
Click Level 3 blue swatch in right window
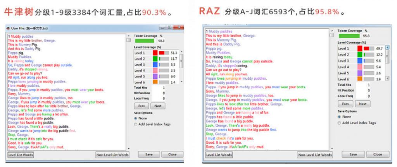pos(360,61)
